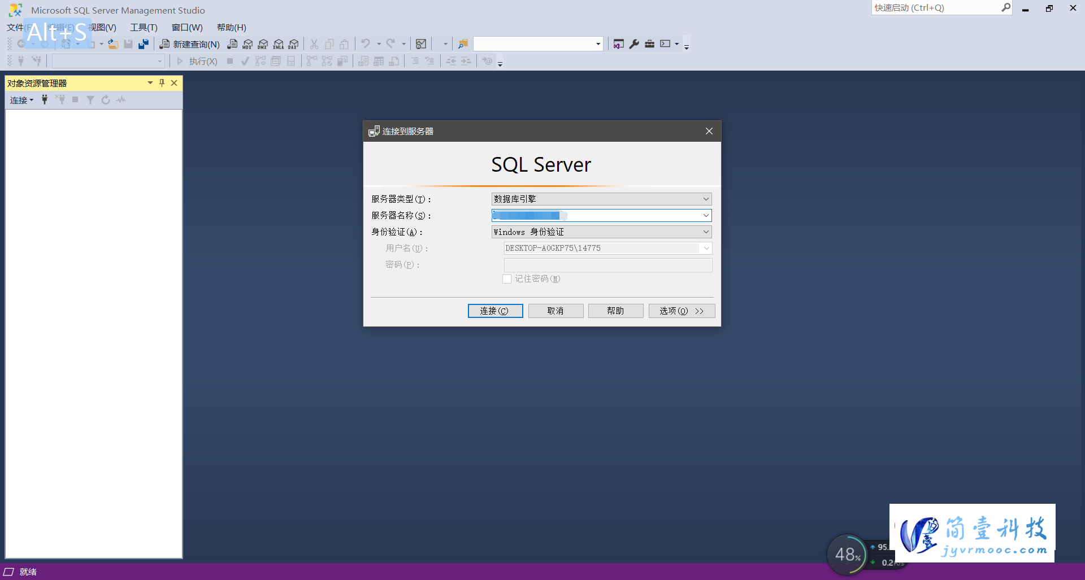Click the 就绪 status bar text
Image resolution: width=1085 pixels, height=580 pixels.
tap(28, 572)
